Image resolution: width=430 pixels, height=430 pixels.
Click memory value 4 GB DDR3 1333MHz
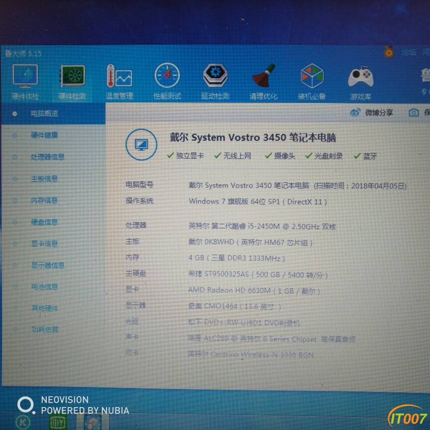point(236,258)
